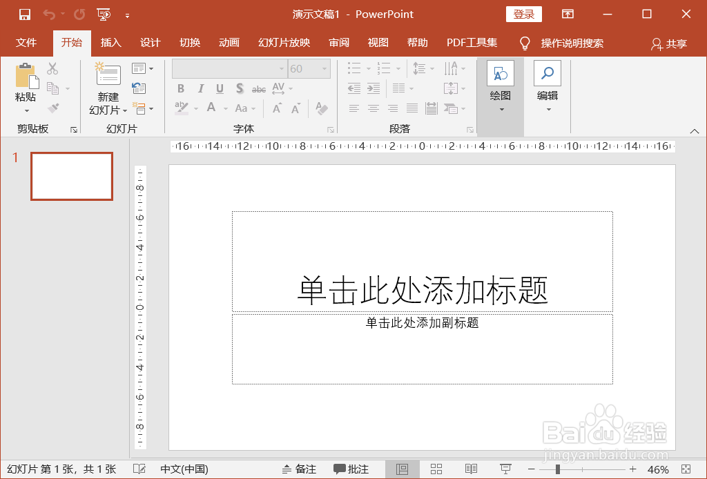Toggle Strikethrough abc button
Screen dimensions: 707x479
coord(259,89)
